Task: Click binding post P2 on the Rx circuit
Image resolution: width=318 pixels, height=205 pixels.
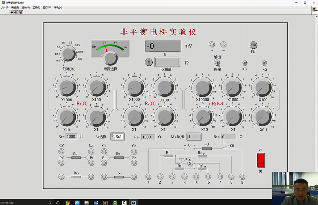Action: (134, 163)
